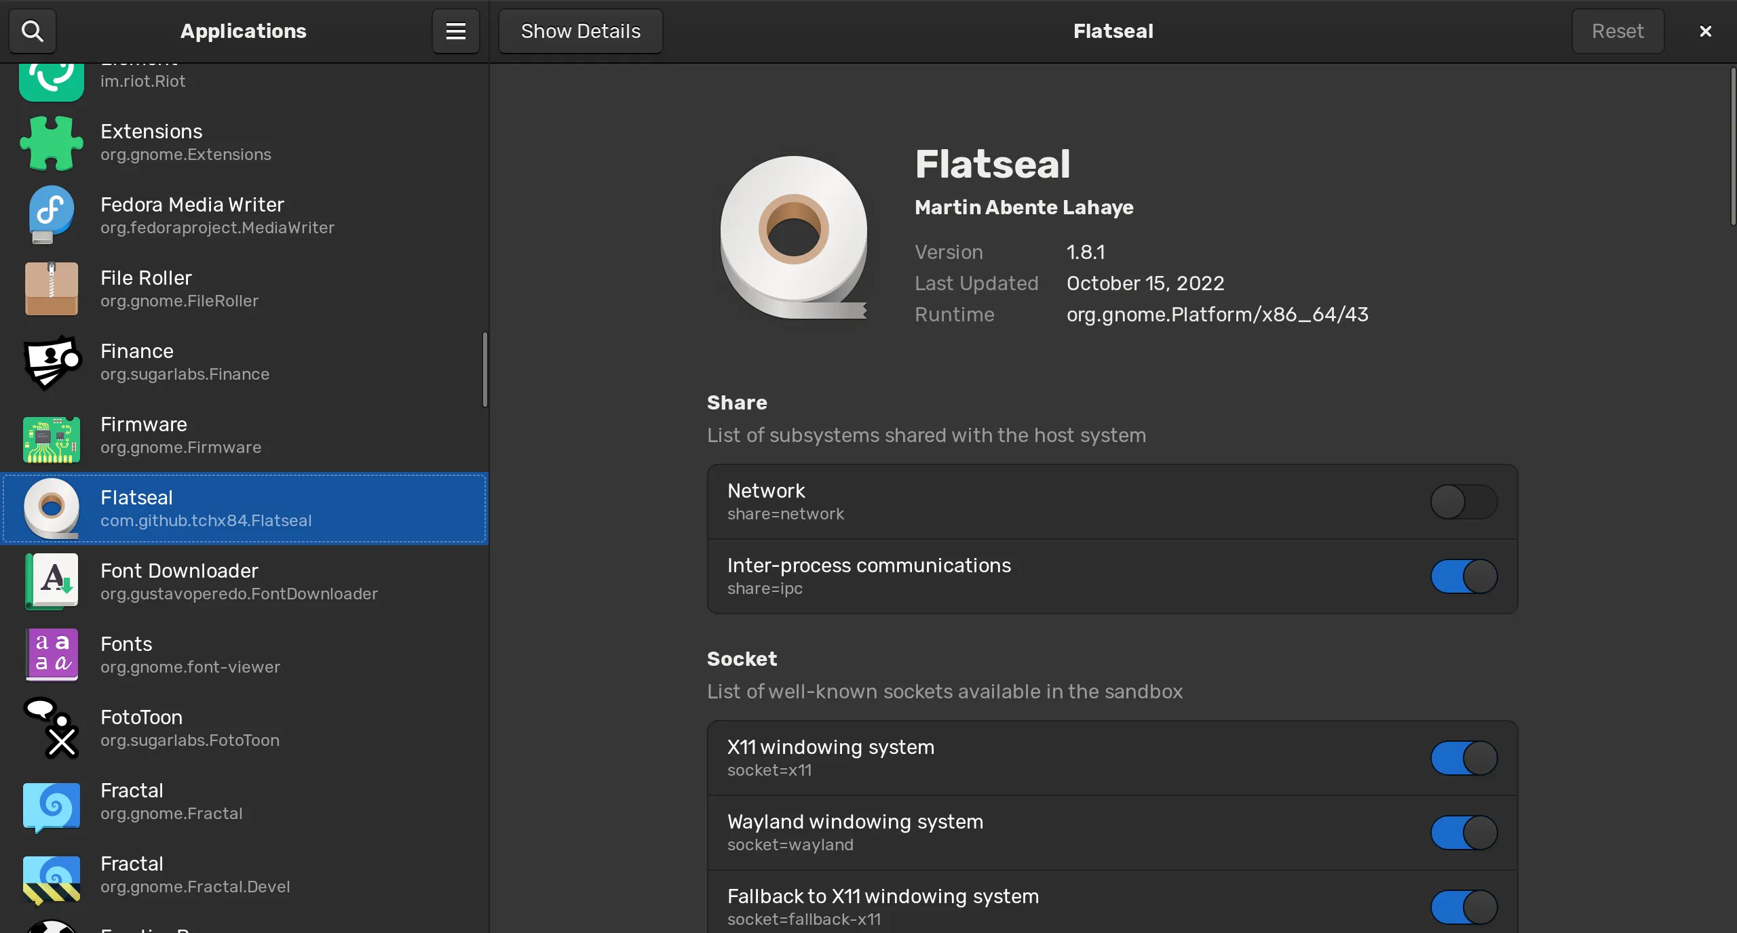1737x933 pixels.
Task: Disable Inter-process communications toggle
Action: 1464,576
